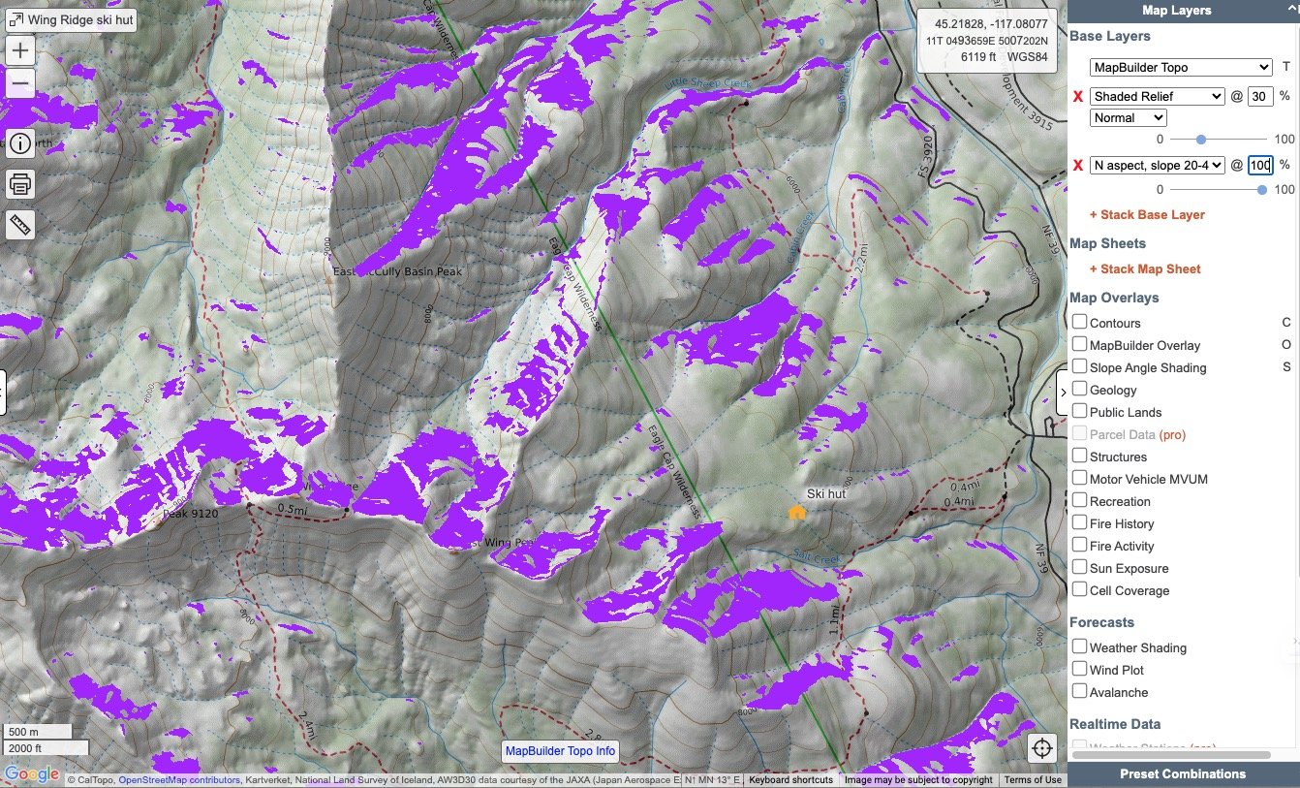This screenshot has width=1300, height=788.
Task: Open the Shaded Relief layer dropdown
Action: [1158, 96]
